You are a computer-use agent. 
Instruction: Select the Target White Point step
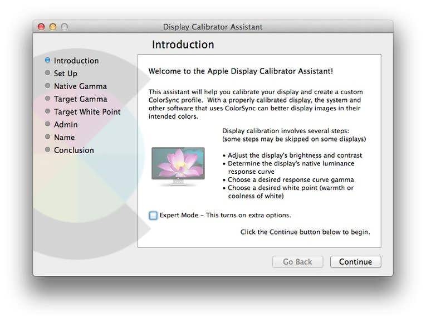[87, 111]
